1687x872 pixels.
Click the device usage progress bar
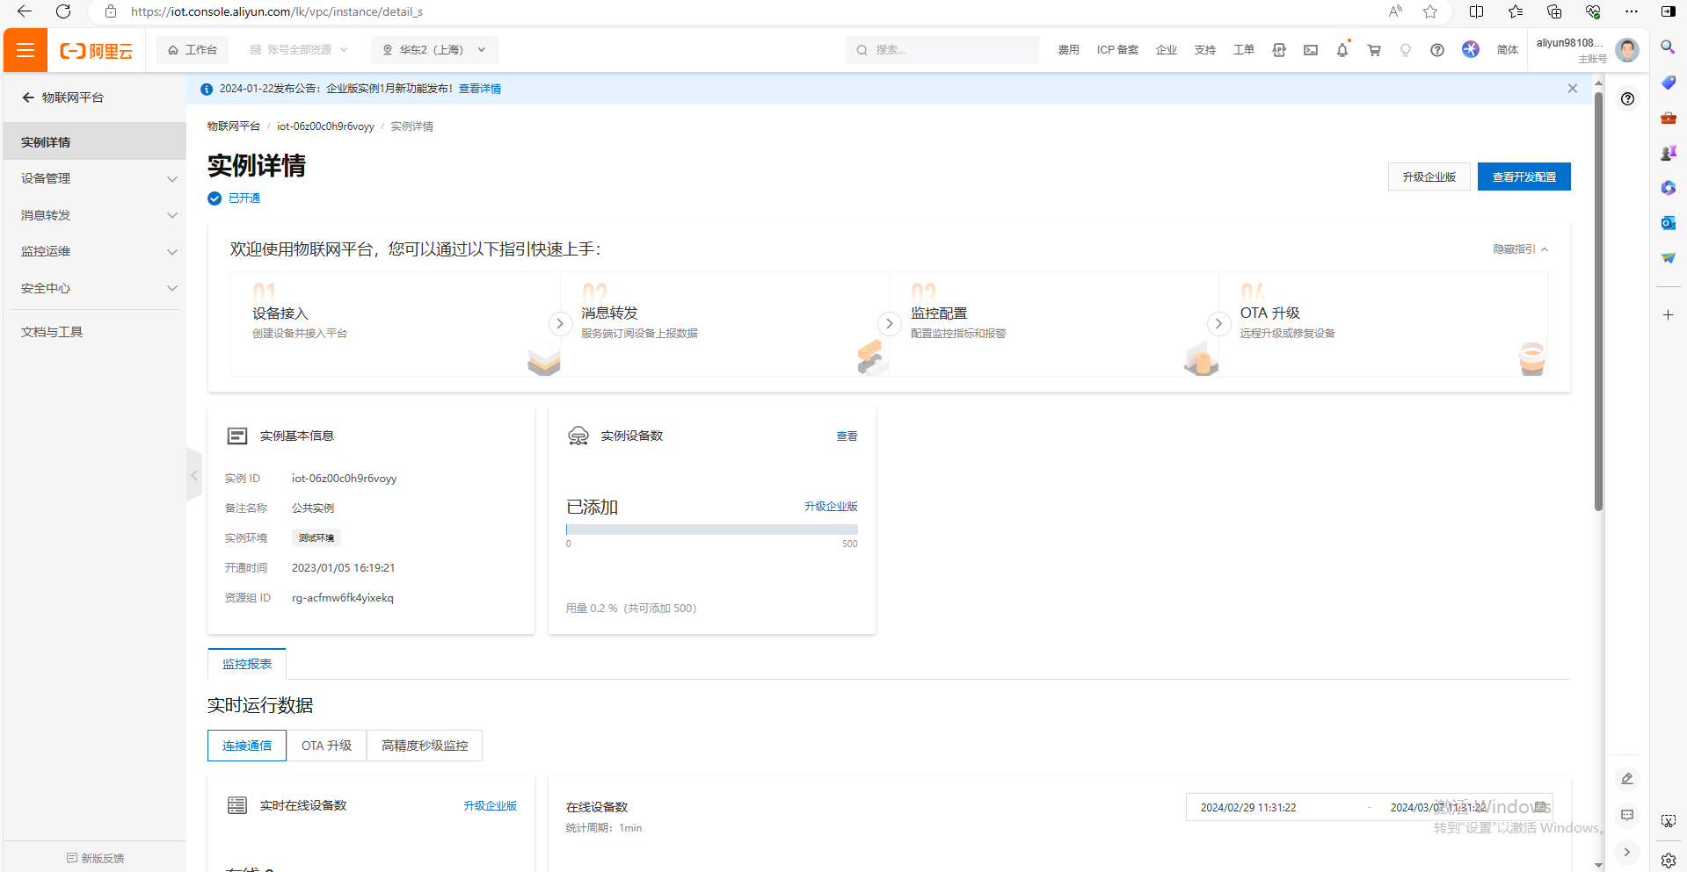click(x=711, y=530)
